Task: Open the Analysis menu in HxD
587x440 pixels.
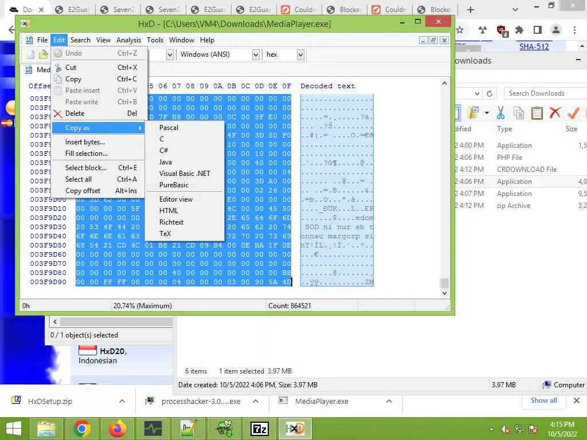Action: [x=128, y=40]
